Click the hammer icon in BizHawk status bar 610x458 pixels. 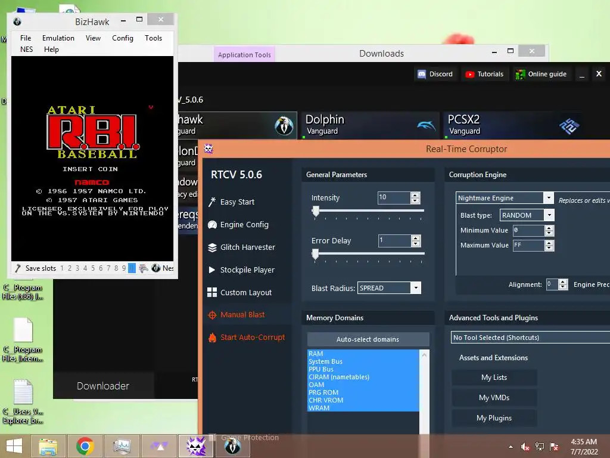click(18, 268)
